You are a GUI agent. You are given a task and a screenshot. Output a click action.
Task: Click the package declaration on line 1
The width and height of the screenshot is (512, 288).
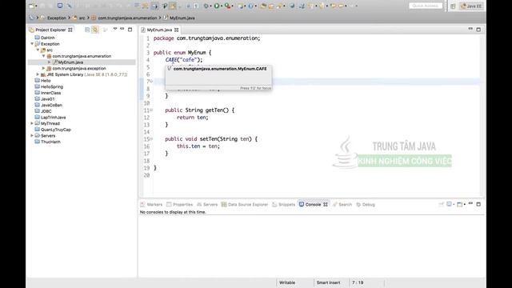[x=206, y=38]
